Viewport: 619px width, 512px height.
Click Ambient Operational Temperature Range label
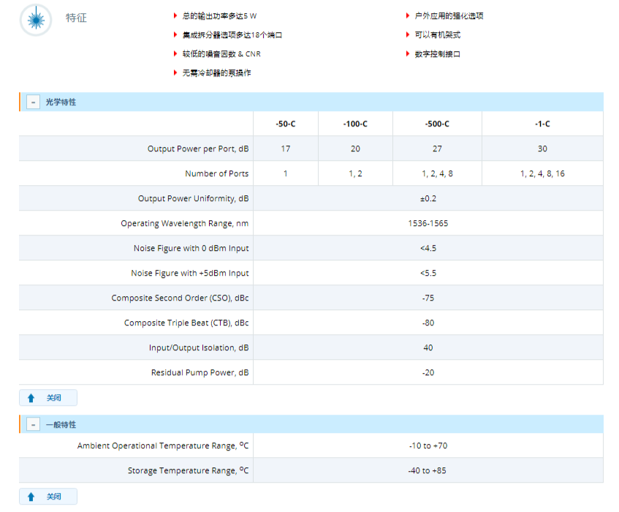click(x=163, y=445)
